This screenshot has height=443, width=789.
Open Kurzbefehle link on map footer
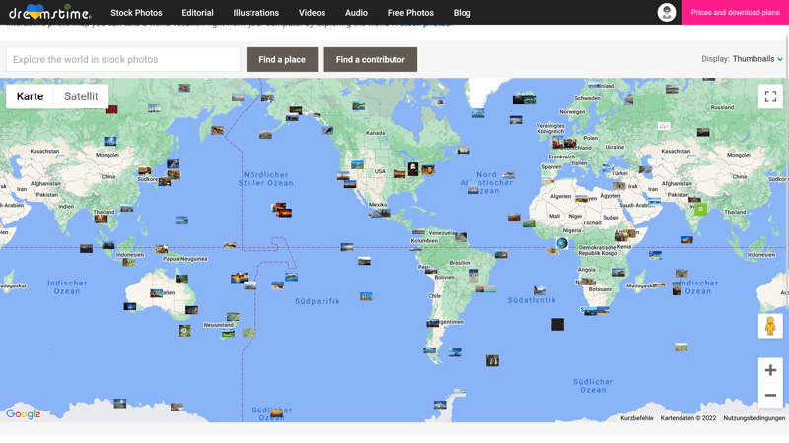pyautogui.click(x=636, y=417)
